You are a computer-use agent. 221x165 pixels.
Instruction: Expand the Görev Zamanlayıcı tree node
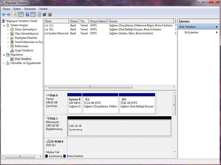8,29
